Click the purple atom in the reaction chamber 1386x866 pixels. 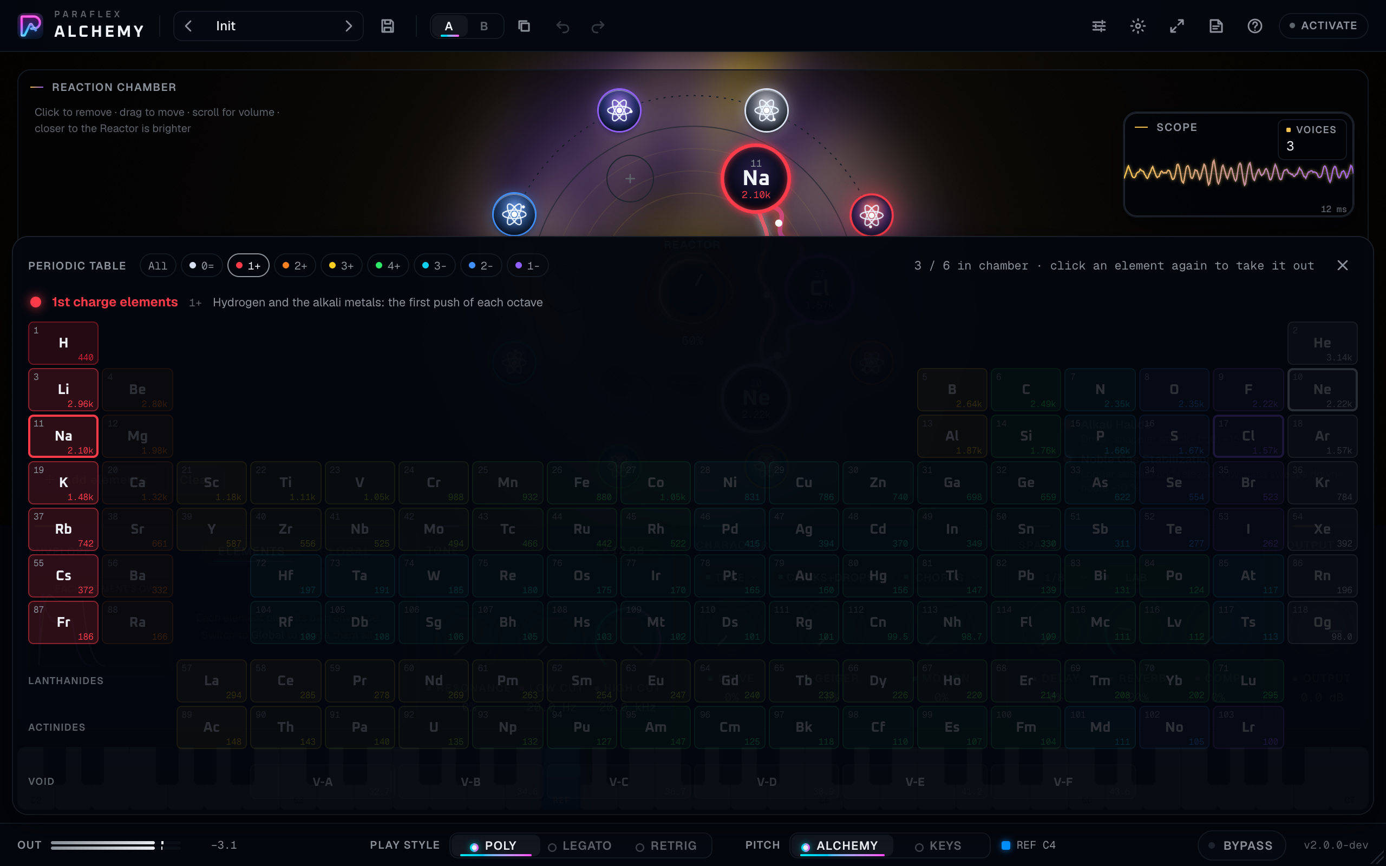619,110
